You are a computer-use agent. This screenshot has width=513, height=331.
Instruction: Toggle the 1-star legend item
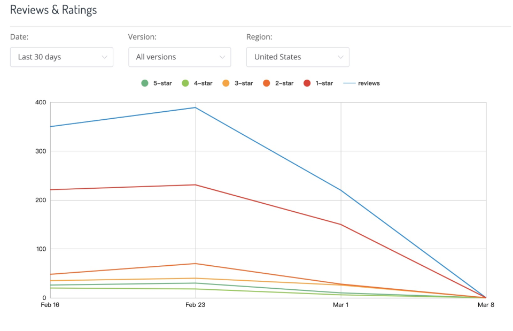318,83
